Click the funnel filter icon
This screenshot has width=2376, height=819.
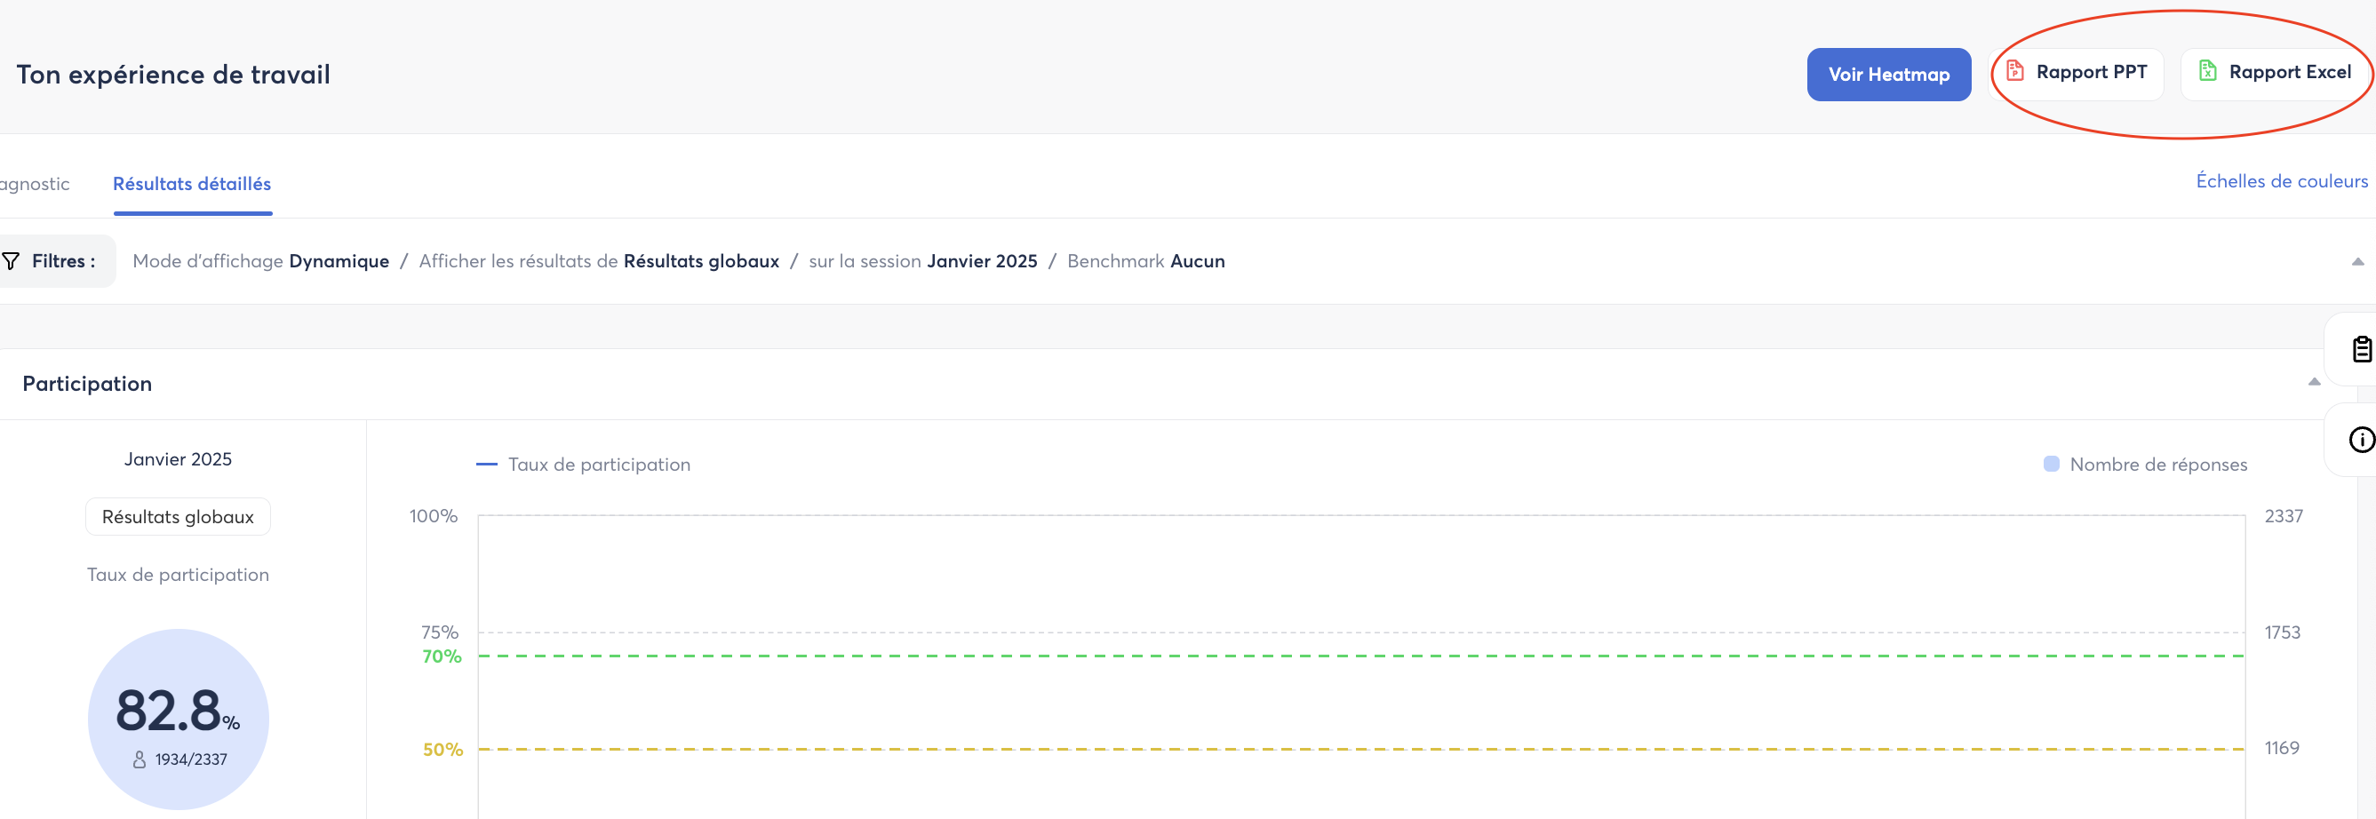(11, 261)
